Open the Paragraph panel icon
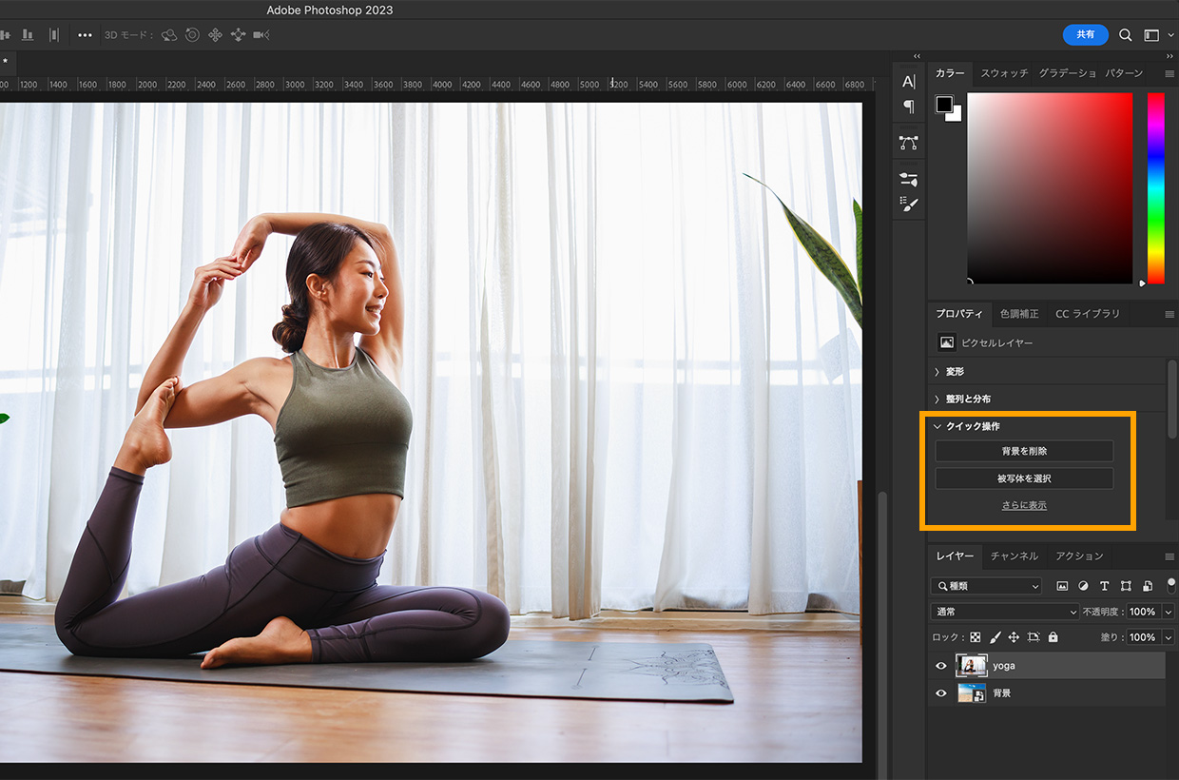This screenshot has height=780, width=1179. pyautogui.click(x=909, y=107)
